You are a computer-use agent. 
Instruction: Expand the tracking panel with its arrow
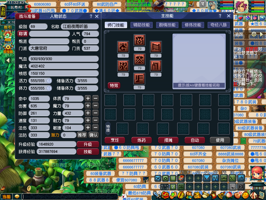point(262,34)
